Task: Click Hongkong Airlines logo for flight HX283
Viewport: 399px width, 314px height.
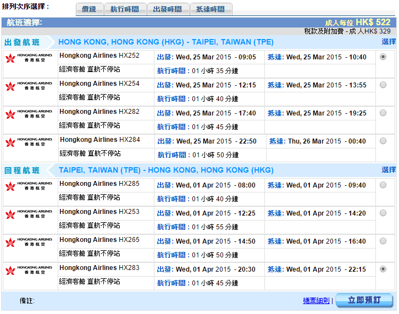Action: tap(29, 270)
